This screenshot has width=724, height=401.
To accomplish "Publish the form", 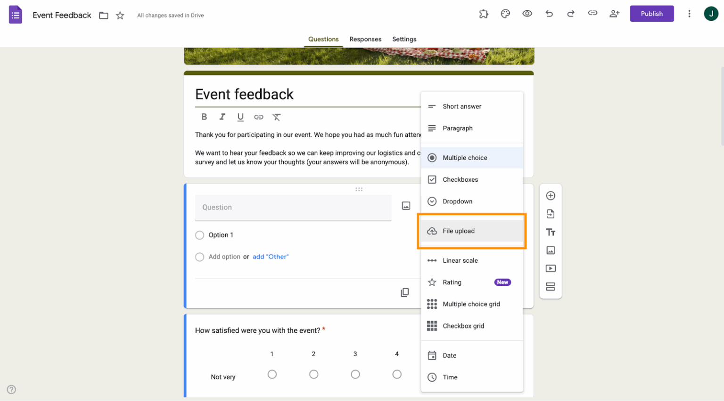I will click(652, 14).
